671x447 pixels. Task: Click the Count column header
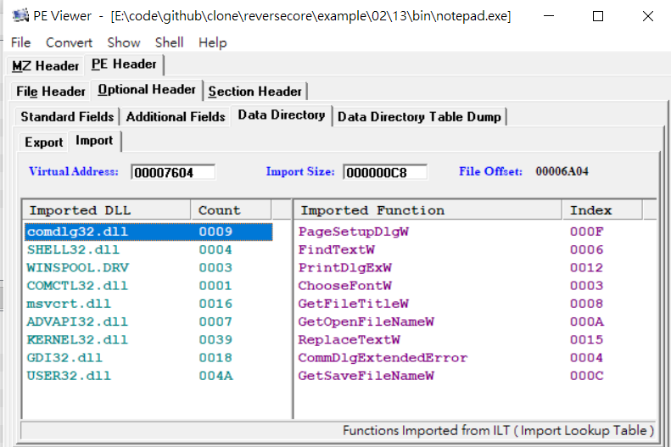(x=231, y=210)
